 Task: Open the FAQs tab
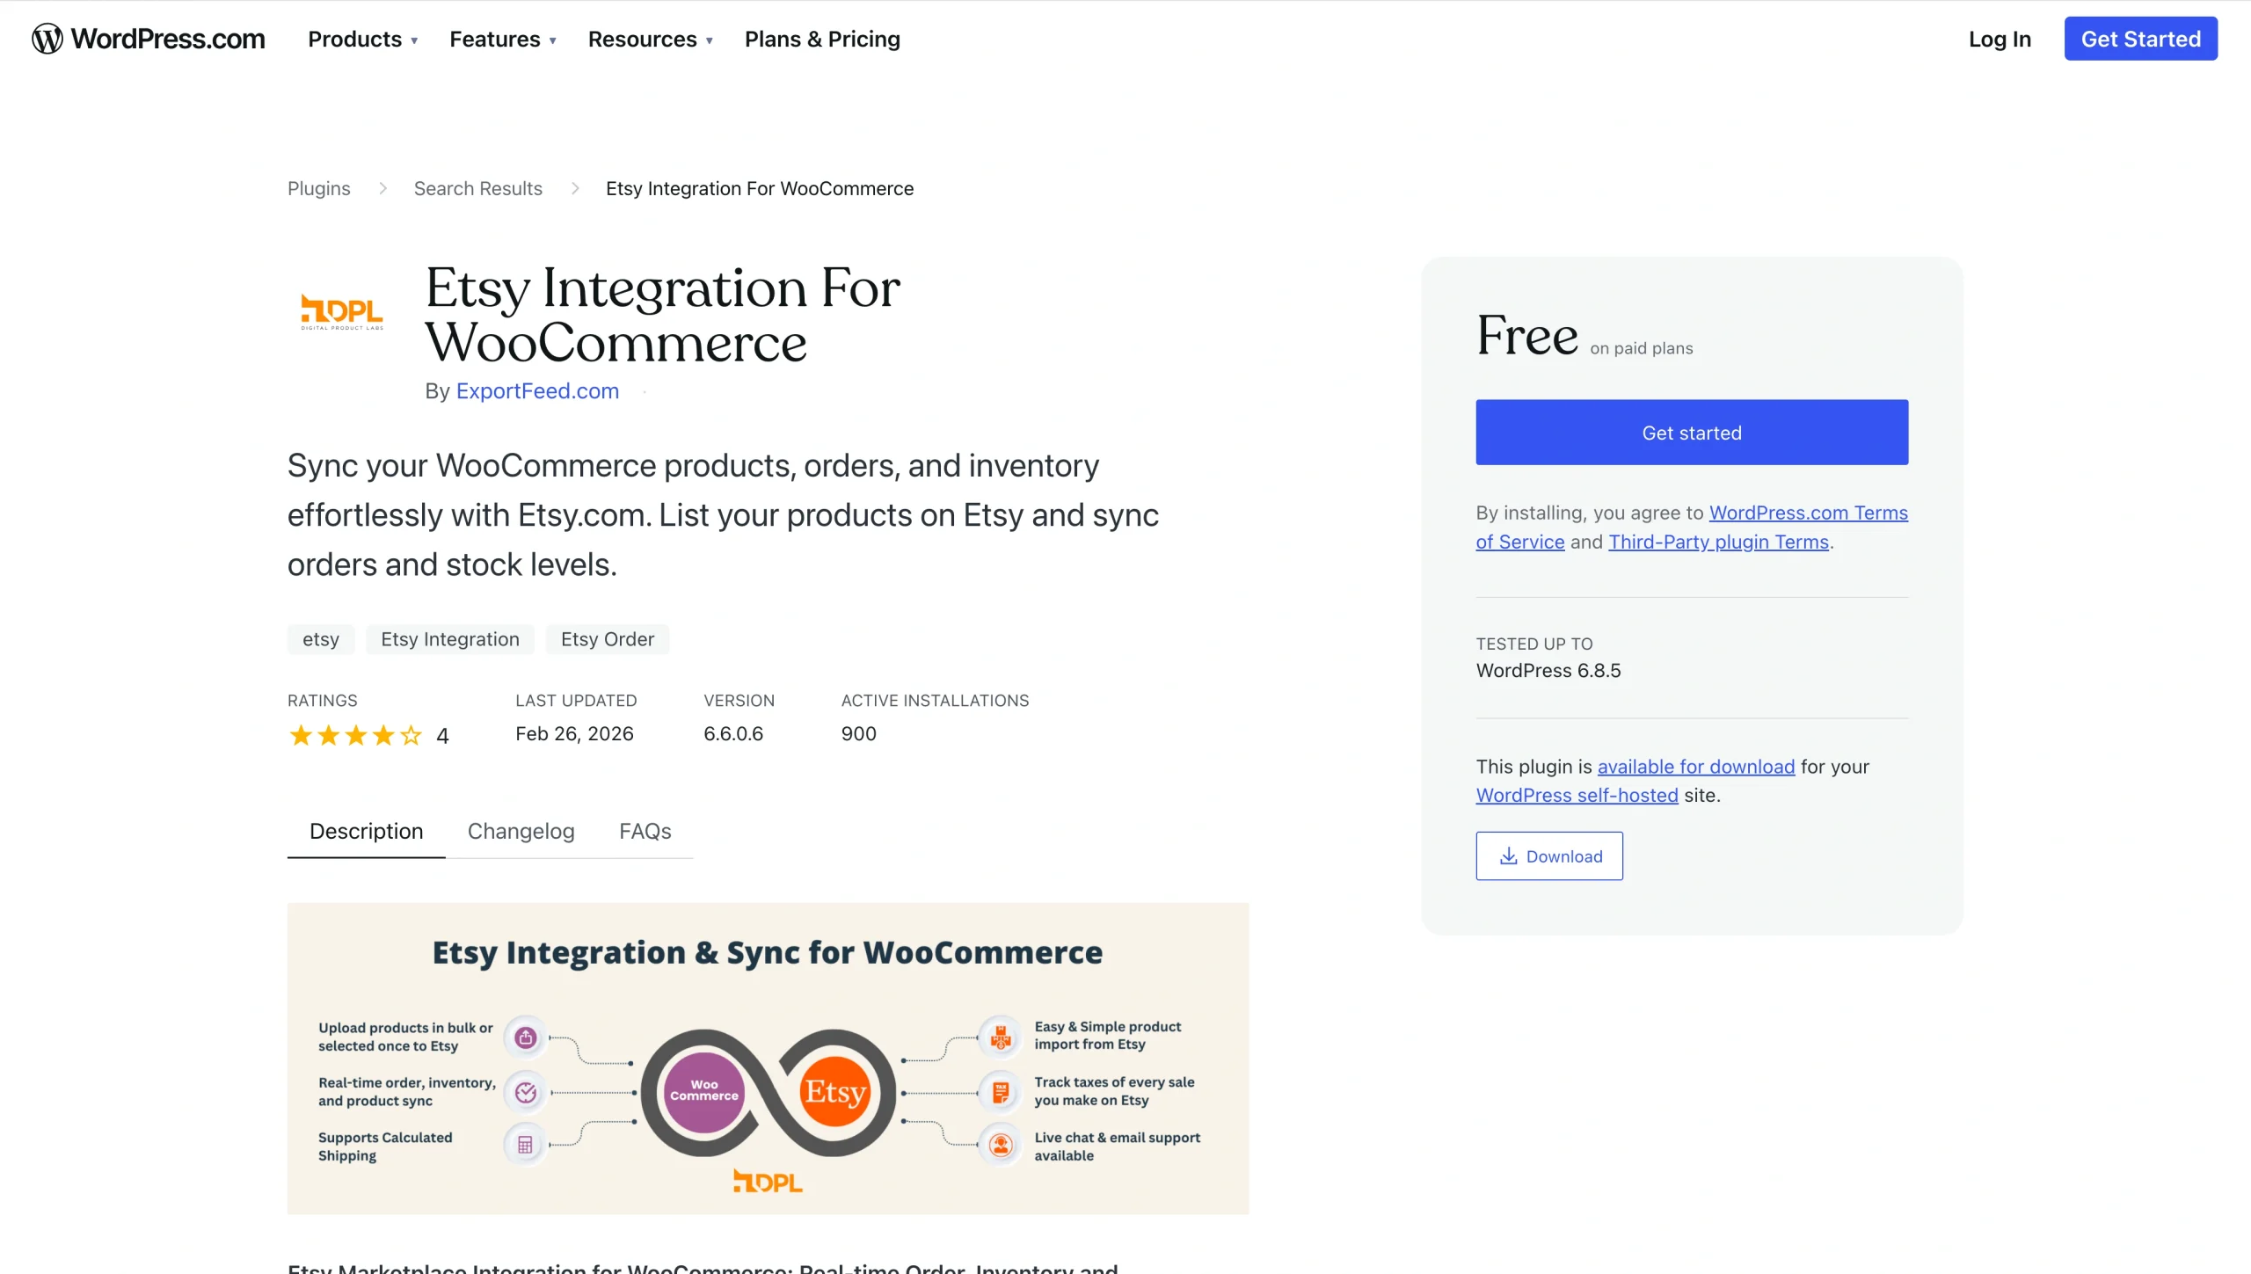point(645,831)
